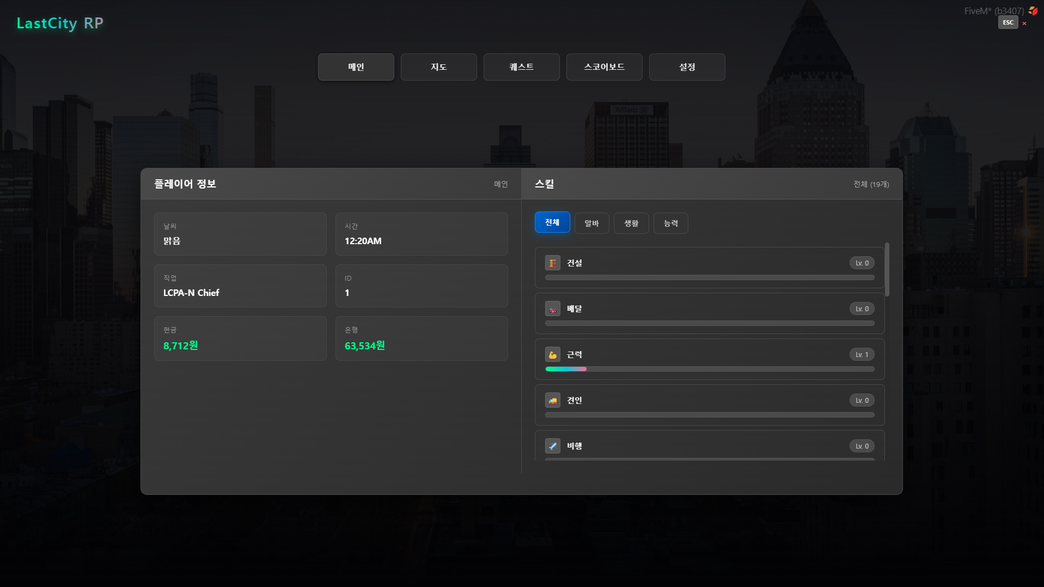Click the 은행 bank balance card
This screenshot has width=1044, height=587.
coord(422,338)
